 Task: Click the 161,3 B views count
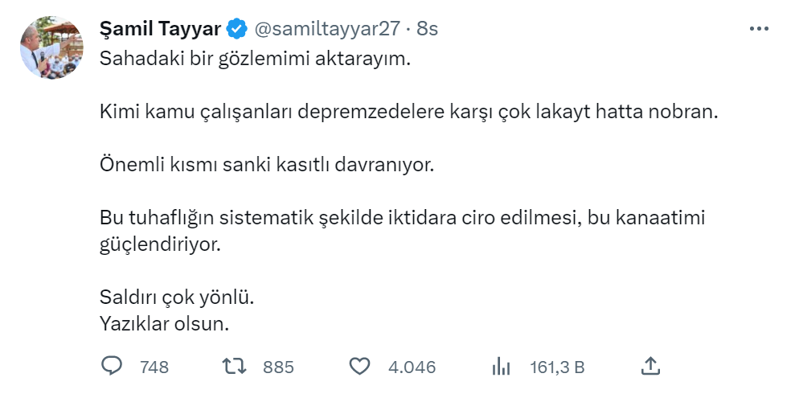tap(557, 367)
